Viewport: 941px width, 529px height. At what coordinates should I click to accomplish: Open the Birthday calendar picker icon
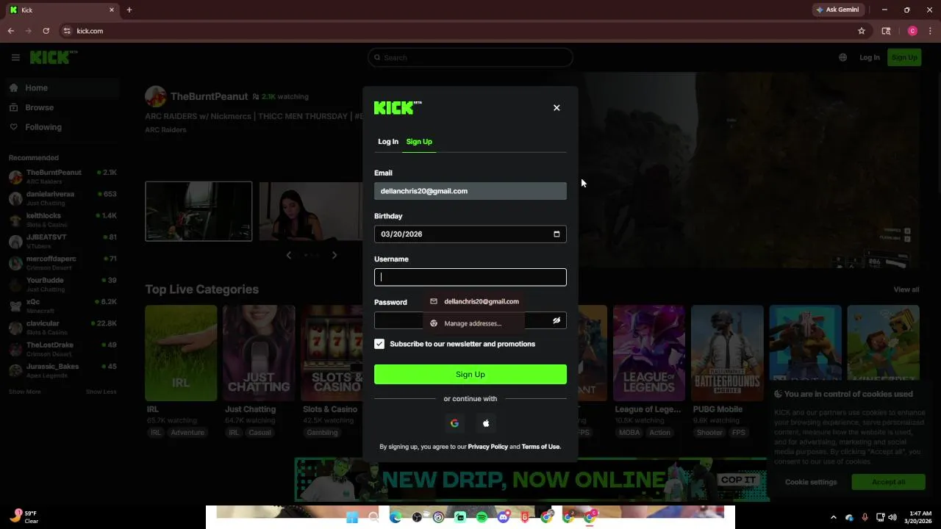click(557, 234)
